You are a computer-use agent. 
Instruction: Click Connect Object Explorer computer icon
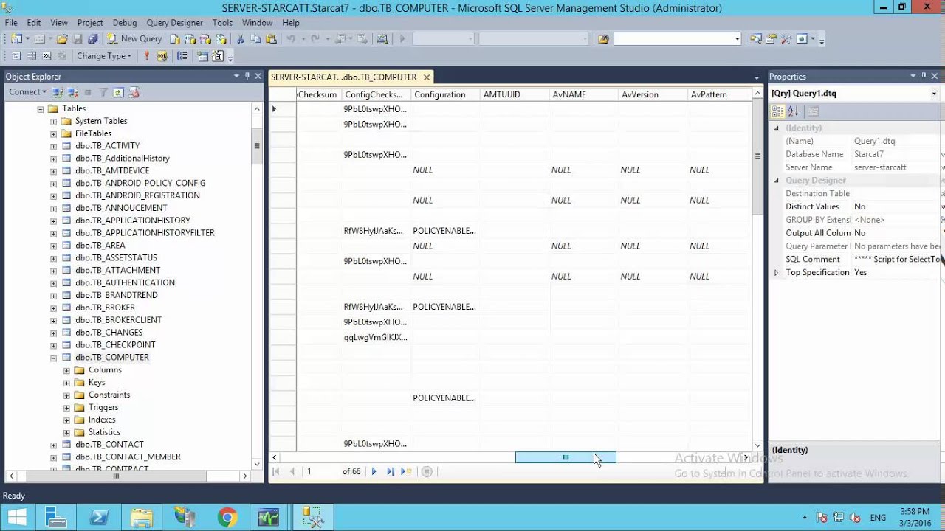58,92
